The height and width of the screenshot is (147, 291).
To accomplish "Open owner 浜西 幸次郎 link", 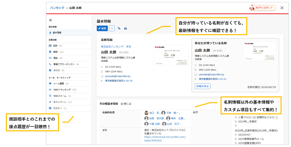I will [x=156, y=118].
